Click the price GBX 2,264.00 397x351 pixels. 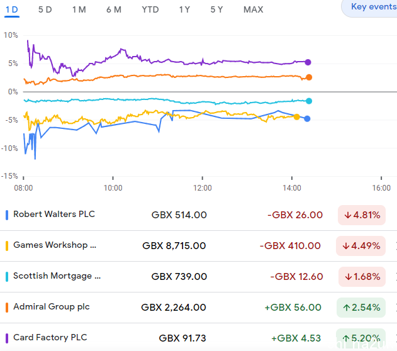point(174,308)
